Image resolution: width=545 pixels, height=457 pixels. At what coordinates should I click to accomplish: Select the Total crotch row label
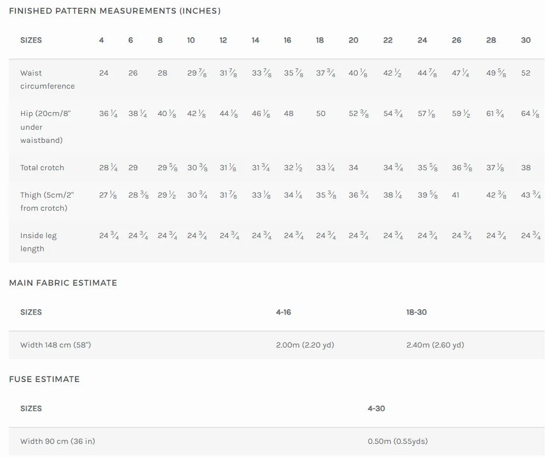click(x=42, y=167)
